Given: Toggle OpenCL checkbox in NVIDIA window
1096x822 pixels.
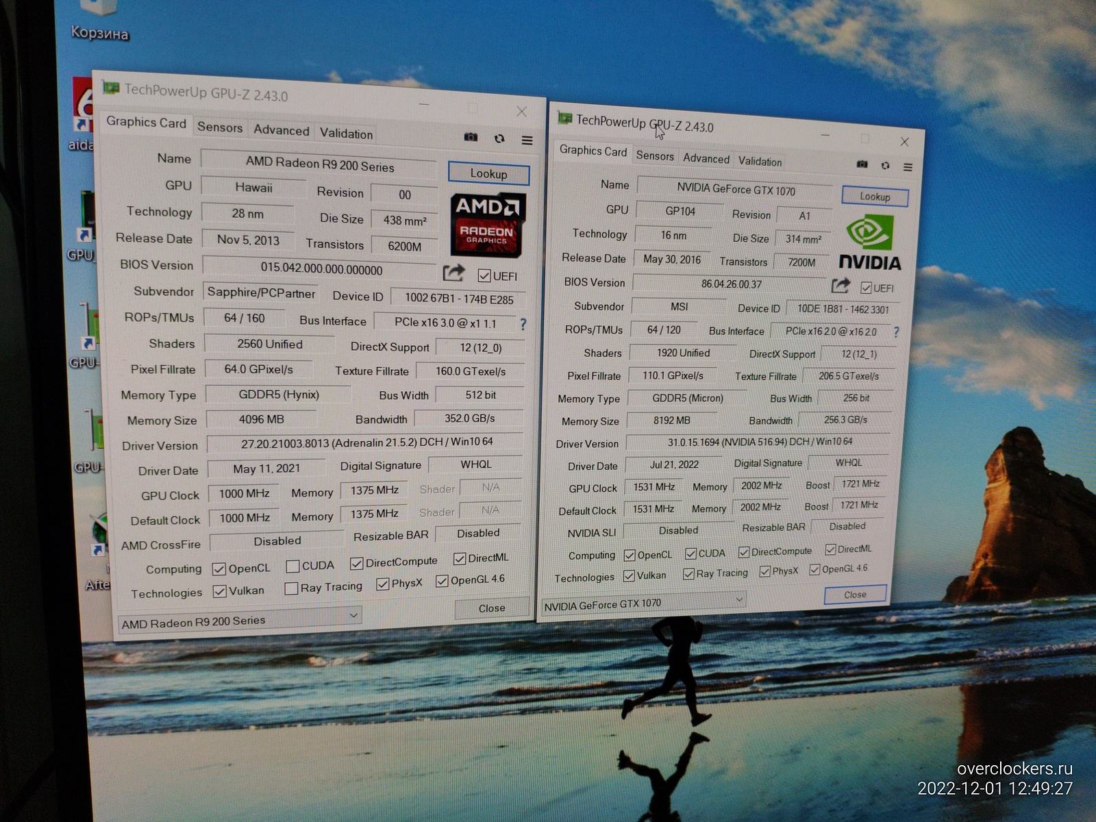Looking at the screenshot, I should point(630,556).
